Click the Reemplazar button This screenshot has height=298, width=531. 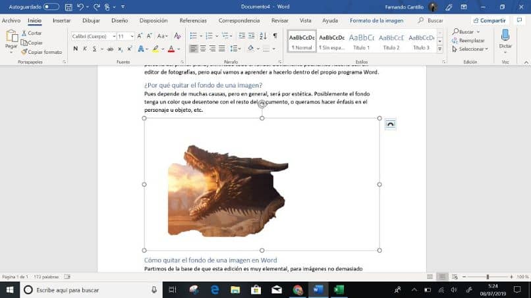click(468, 40)
